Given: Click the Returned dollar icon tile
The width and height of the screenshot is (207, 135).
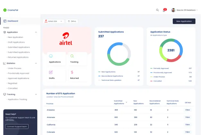Looking at the screenshot, I should tap(72, 72).
